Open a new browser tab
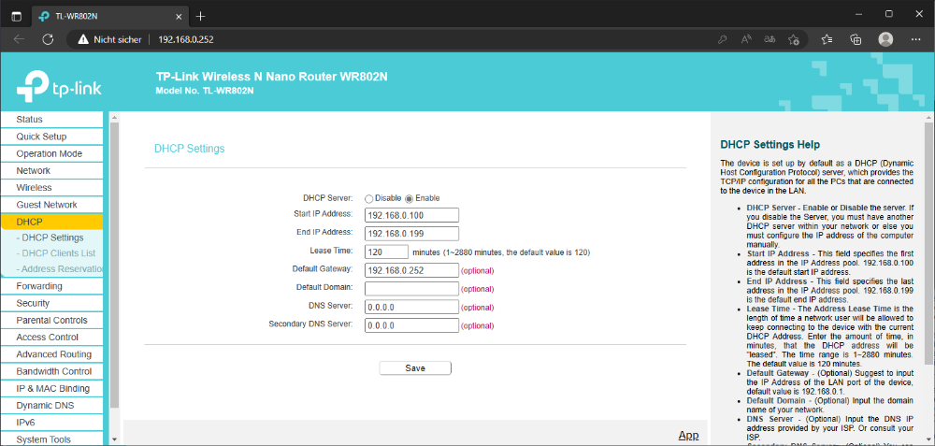Viewport: 935px width, 446px height. [x=200, y=16]
